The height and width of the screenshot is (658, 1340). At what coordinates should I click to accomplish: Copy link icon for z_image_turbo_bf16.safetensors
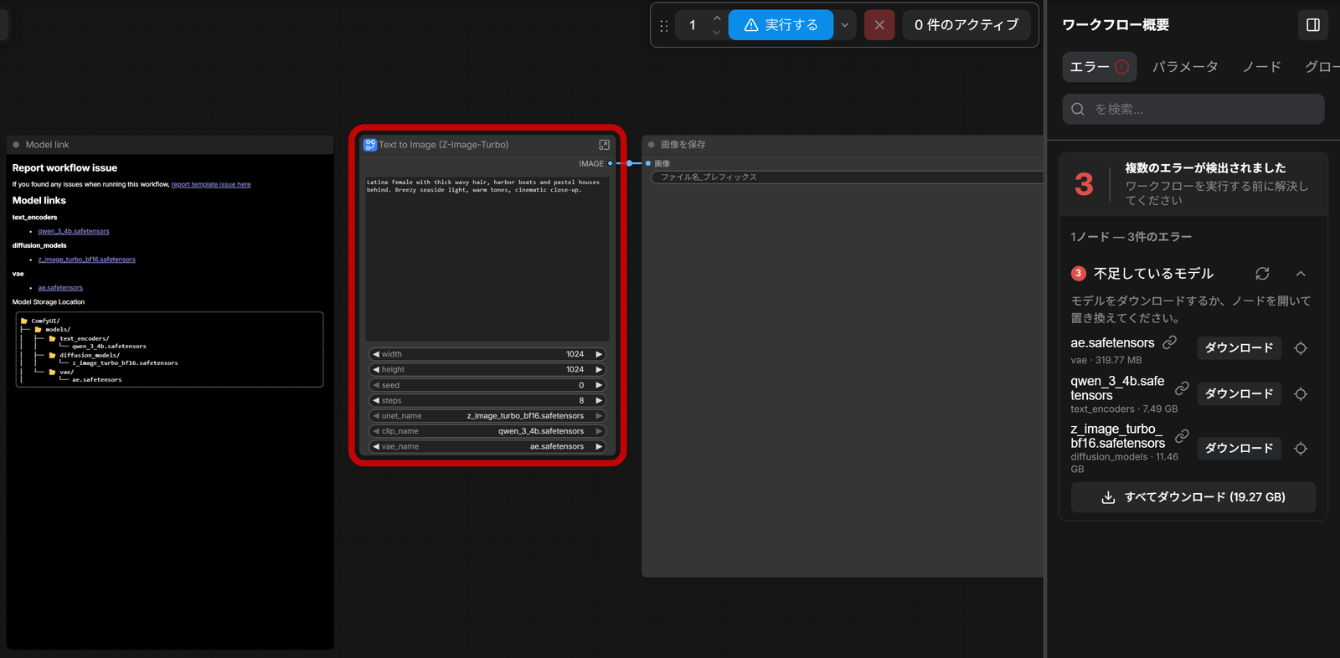coord(1182,436)
